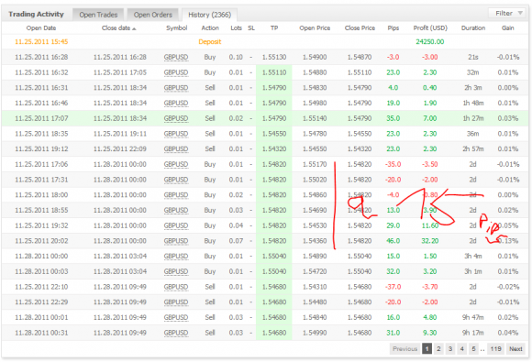Viewport: 532px width, 362px height.
Task: Click gain value 0.04%
Action: tap(508, 333)
